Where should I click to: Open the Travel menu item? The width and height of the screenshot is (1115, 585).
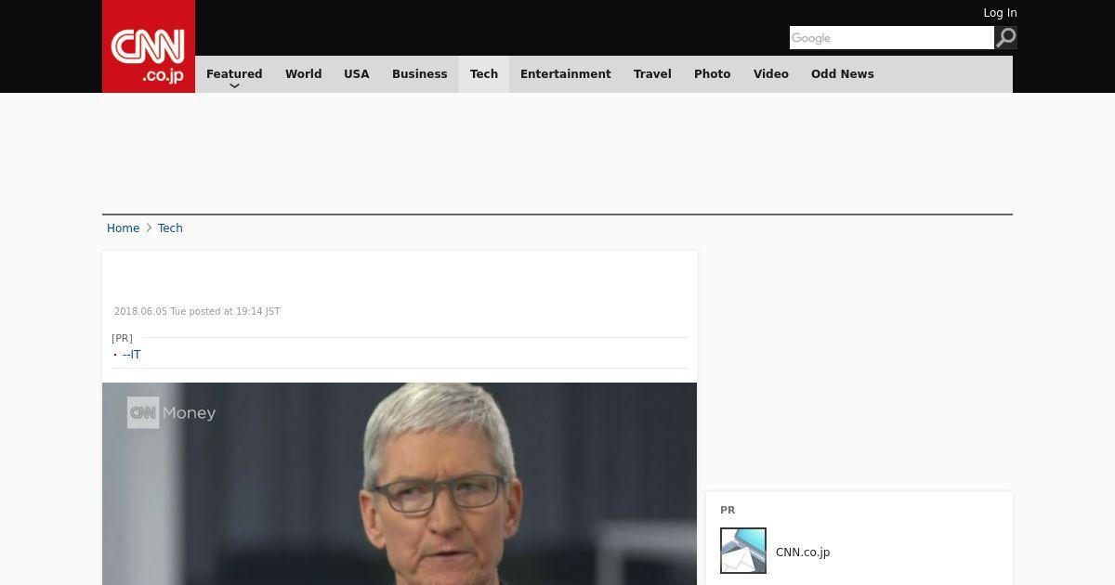[x=652, y=74]
